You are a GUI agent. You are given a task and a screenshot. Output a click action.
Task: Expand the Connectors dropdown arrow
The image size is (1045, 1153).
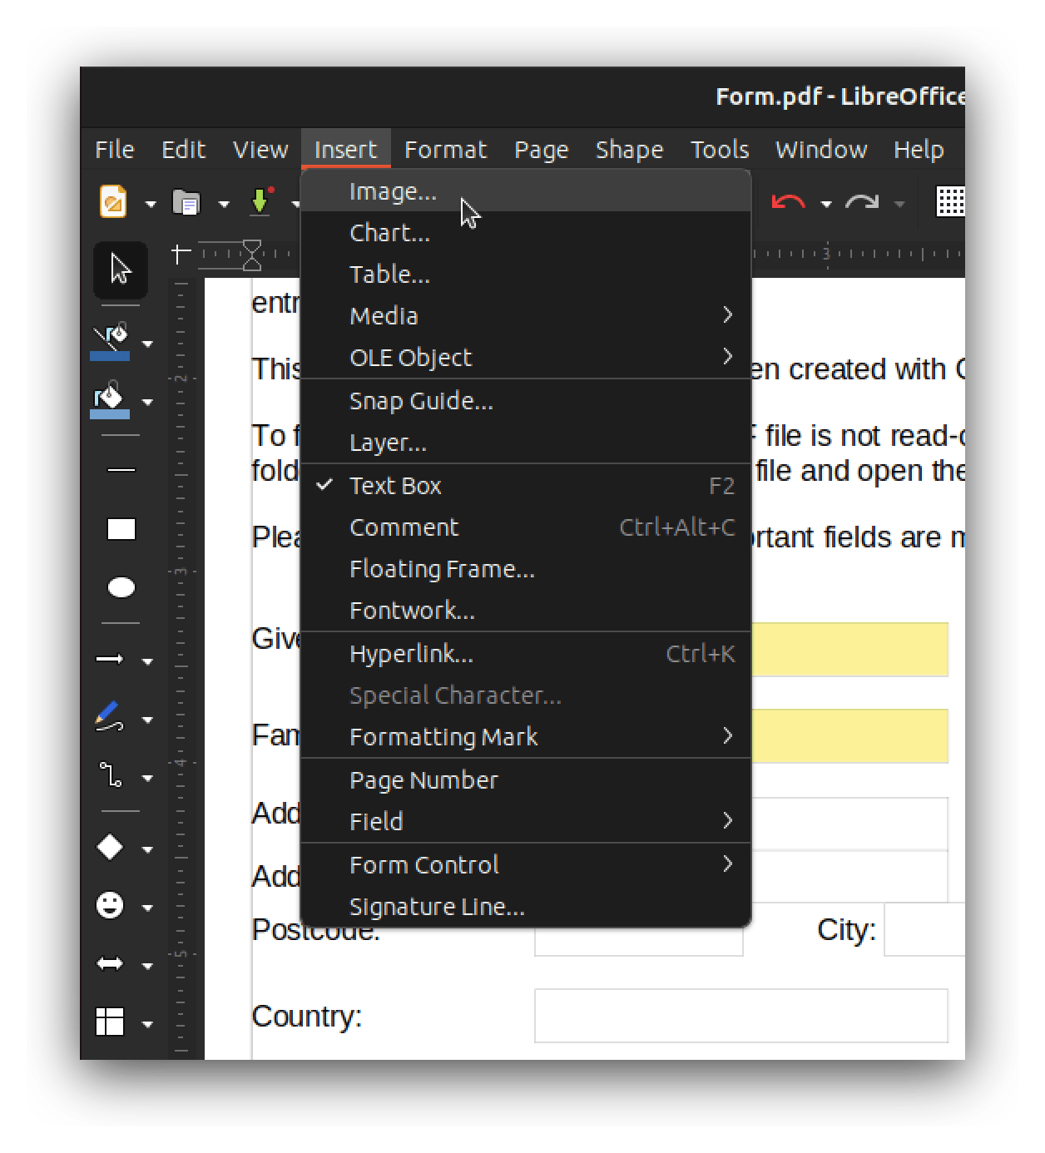point(147,778)
